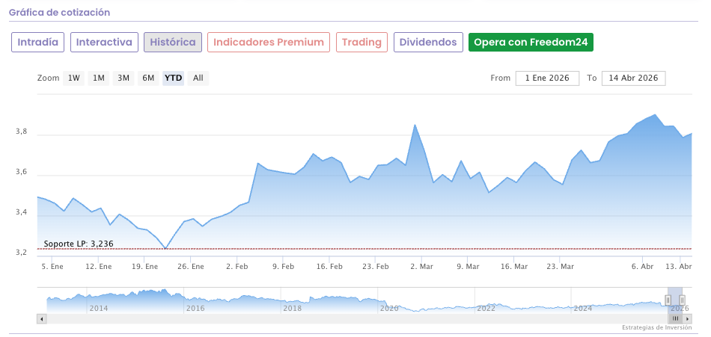Image resolution: width=711 pixels, height=337 pixels.
Task: Show All historical data range
Action: pos(198,78)
